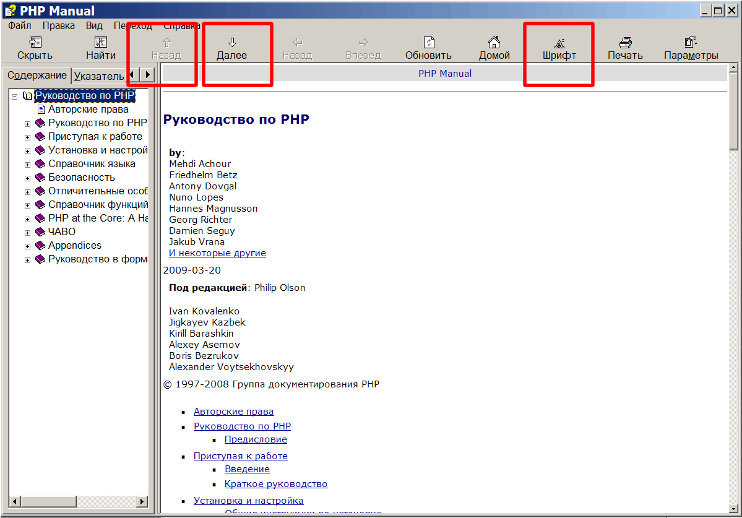Change font size with Шрифт button
Image resolution: width=742 pixels, height=518 pixels.
point(559,49)
